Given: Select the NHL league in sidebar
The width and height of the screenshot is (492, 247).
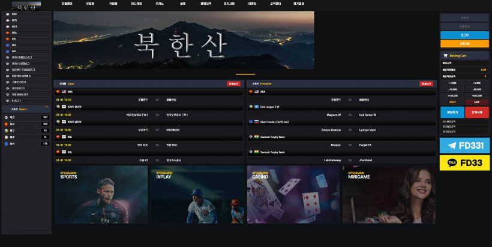Looking at the screenshot, I should [26, 45].
